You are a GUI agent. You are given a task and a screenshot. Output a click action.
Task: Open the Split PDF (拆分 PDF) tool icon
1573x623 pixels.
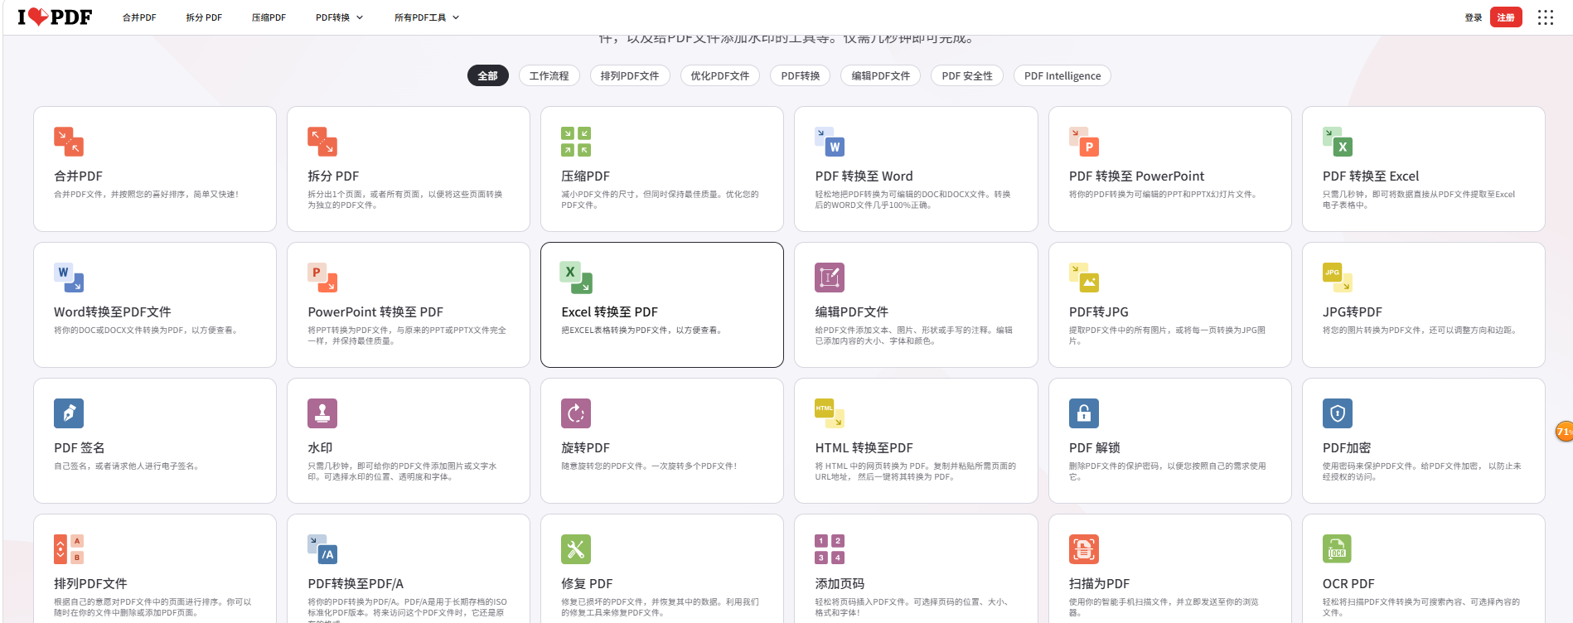tap(322, 142)
